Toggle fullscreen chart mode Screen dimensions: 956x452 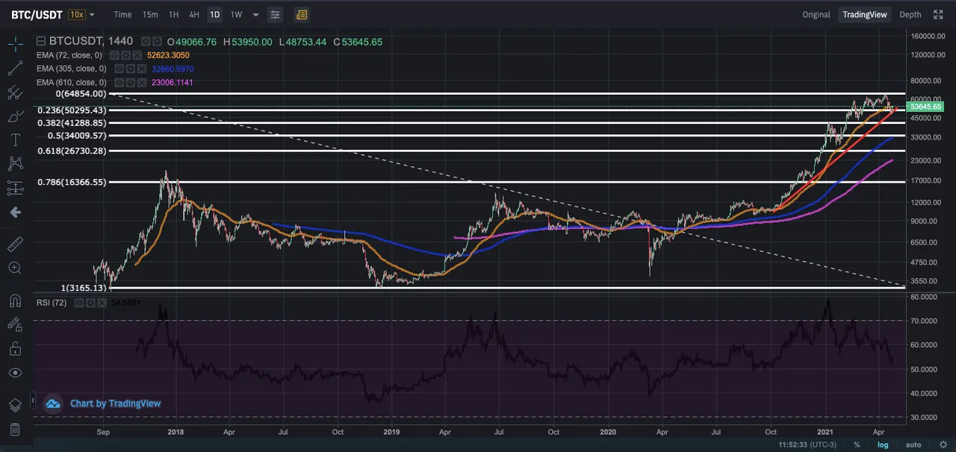click(x=938, y=14)
